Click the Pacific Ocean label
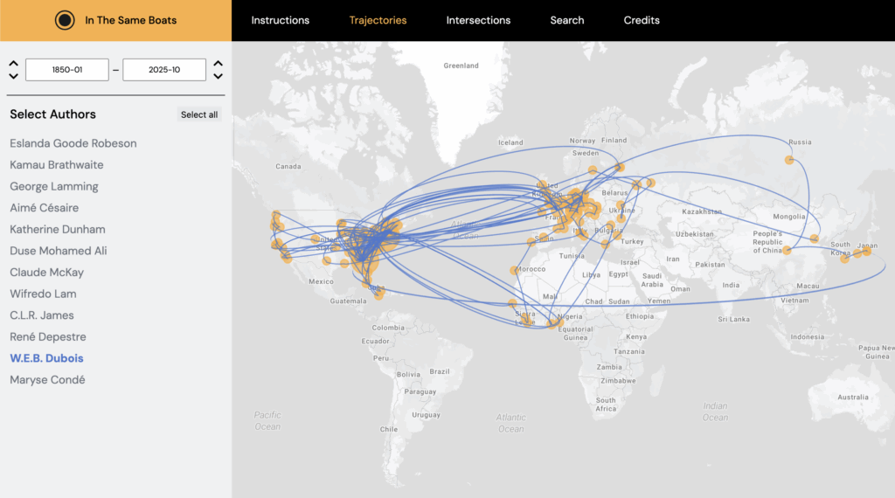This screenshot has height=498, width=895. [x=267, y=421]
